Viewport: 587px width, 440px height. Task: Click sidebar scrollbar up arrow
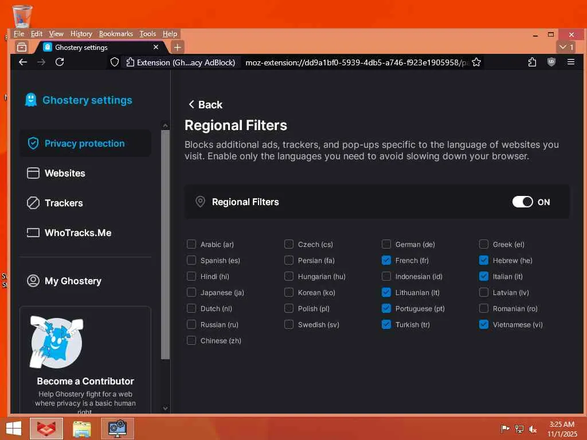tap(166, 125)
